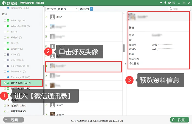Viewport: 192px width, 124px height.
Task: Click the sidebar category scrollbar thumb
Action: 44,89
